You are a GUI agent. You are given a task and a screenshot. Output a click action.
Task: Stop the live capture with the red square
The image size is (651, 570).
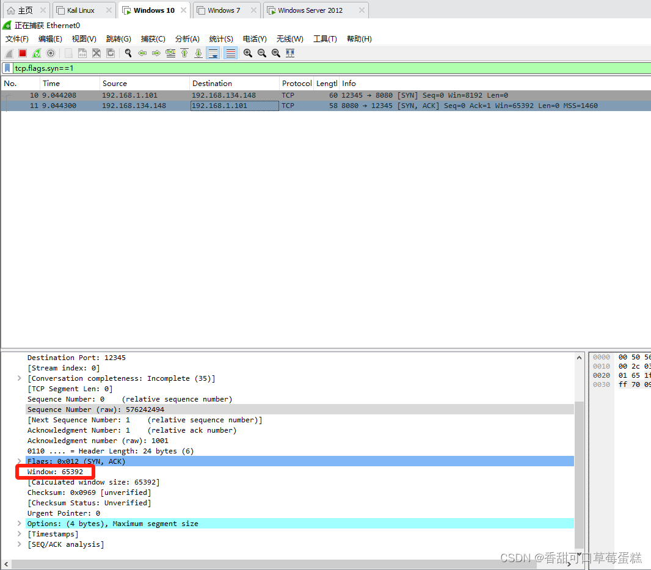pyautogui.click(x=23, y=53)
